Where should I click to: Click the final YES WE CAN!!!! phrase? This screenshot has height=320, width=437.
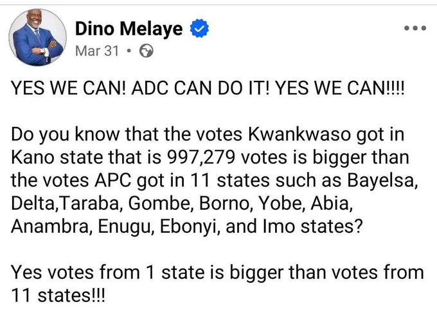[x=339, y=88]
